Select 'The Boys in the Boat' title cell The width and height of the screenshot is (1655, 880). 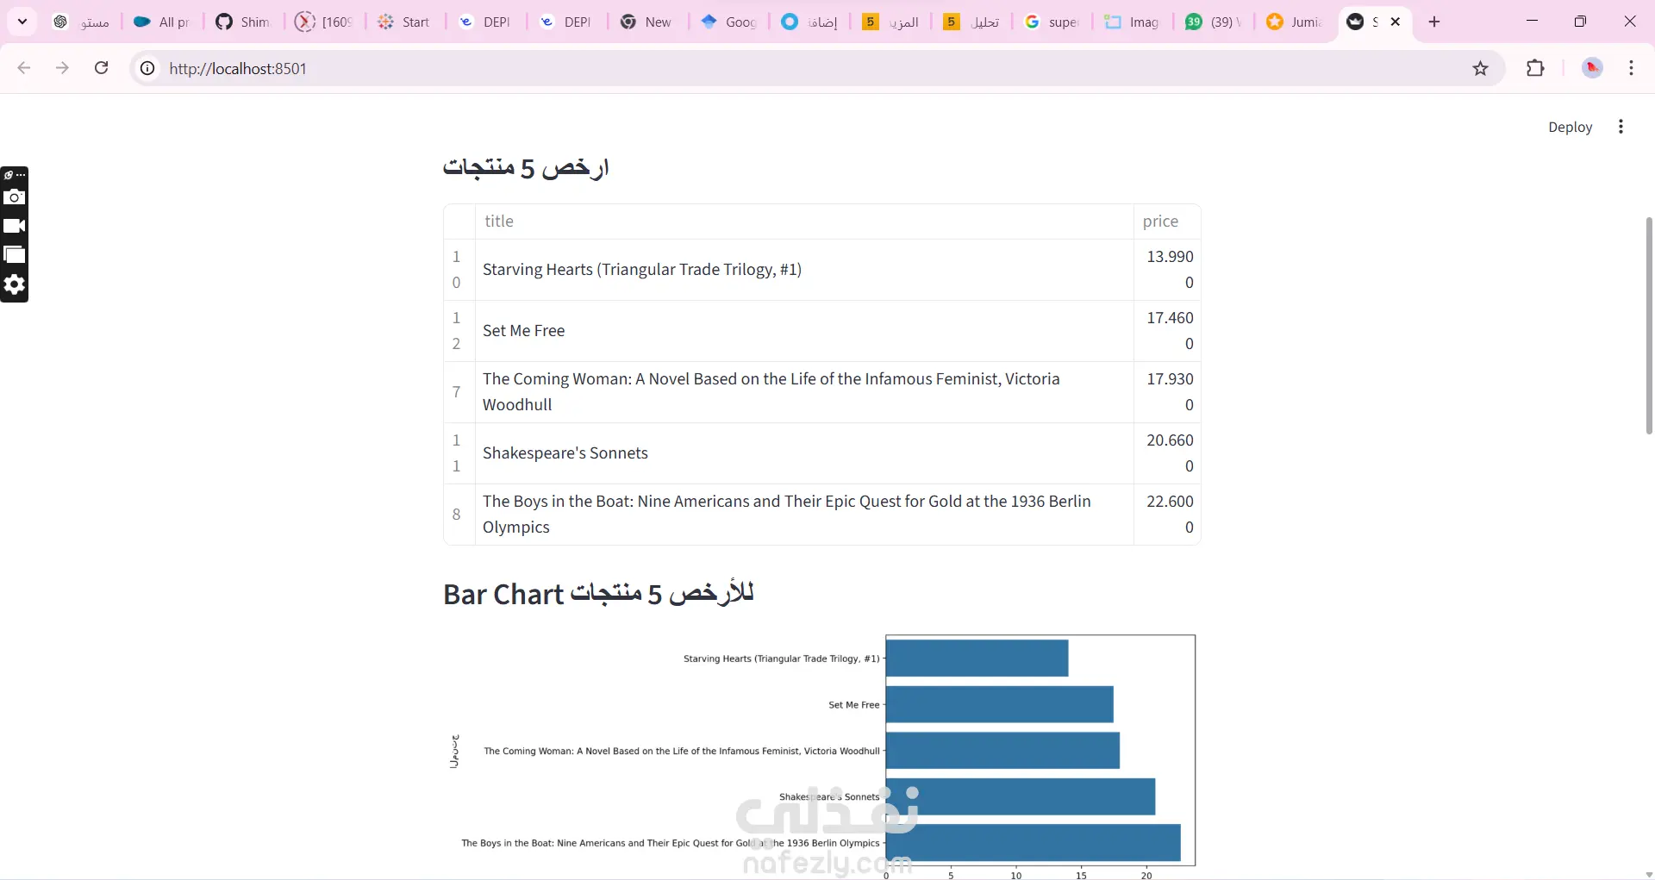804,515
